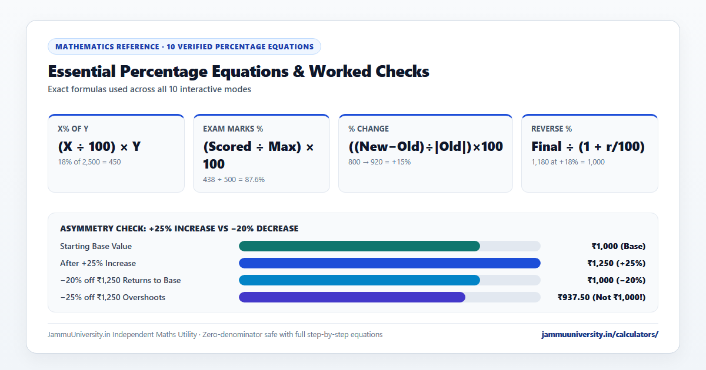Image resolution: width=706 pixels, height=370 pixels.
Task: Click the '−20% off ₹1,250 Returns to Base' label
Action: coord(121,280)
